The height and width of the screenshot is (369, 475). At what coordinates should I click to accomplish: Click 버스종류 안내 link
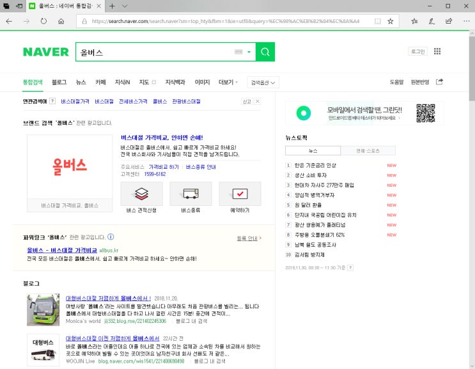tap(201, 167)
